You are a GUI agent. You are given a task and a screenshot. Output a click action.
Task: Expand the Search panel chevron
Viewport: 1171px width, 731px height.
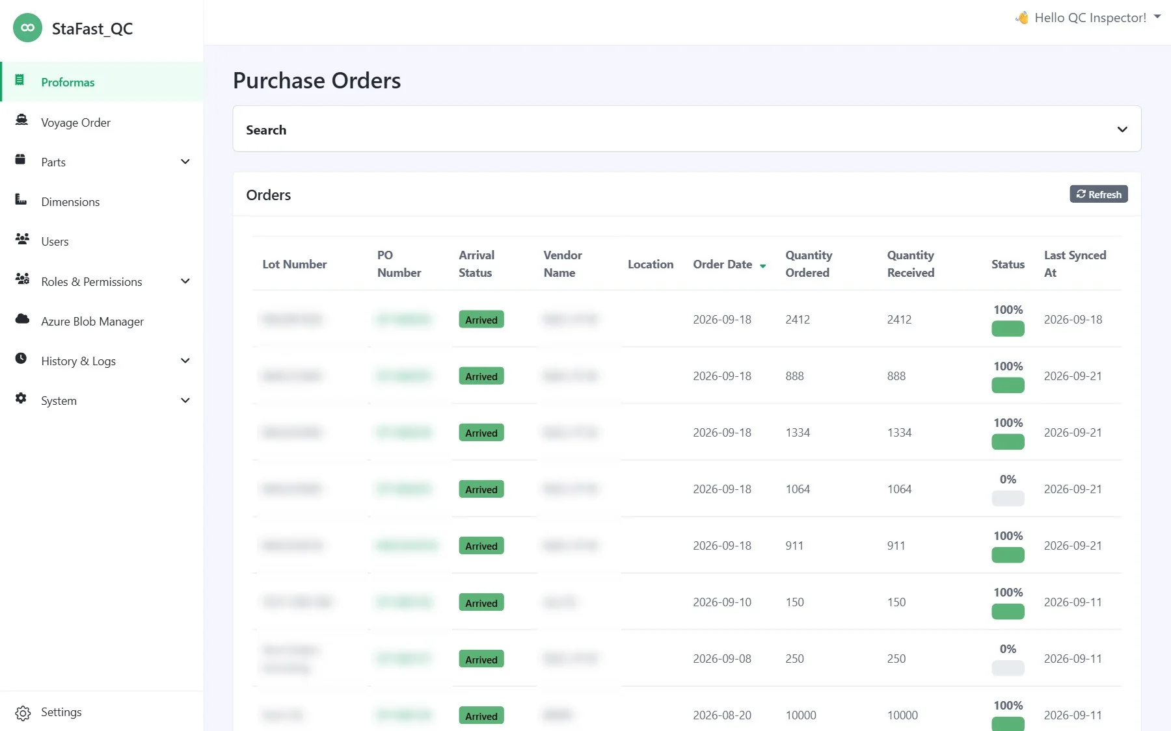1122,129
